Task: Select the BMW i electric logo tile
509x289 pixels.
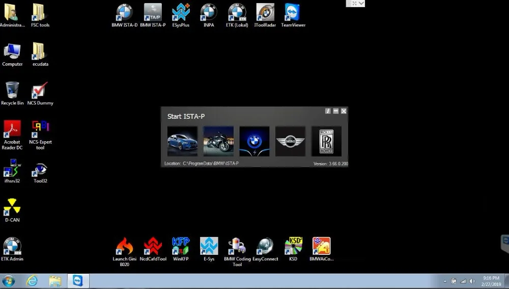Action: coord(254,141)
